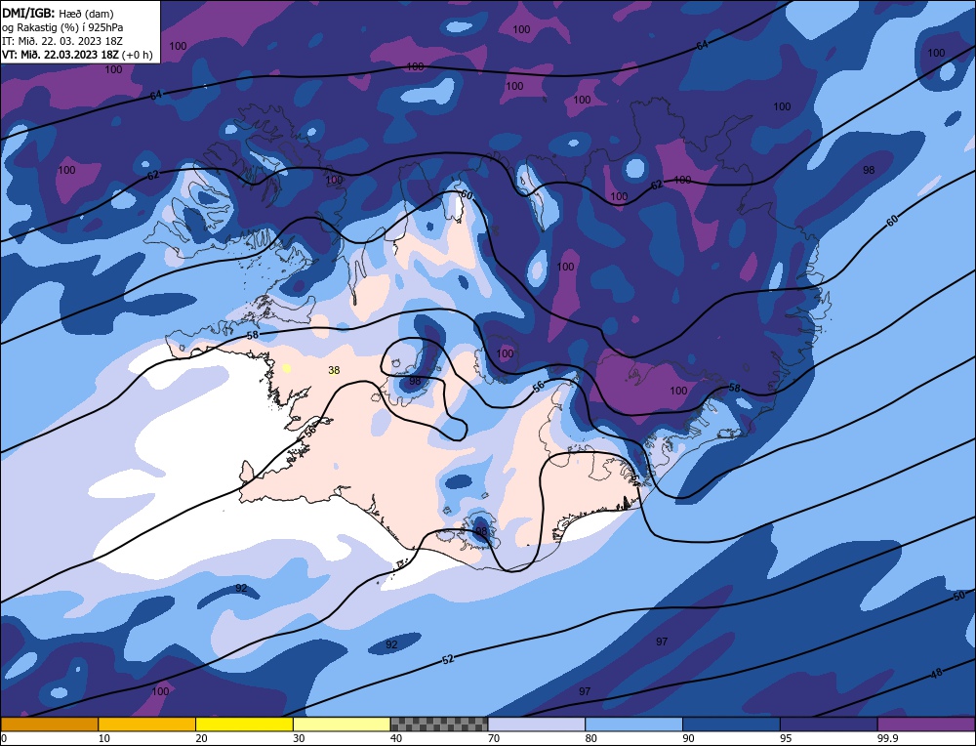This screenshot has width=976, height=746.
Task: Click the '95' legend tick label
Action: (786, 738)
